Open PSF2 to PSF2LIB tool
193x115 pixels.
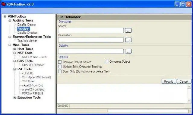click(33, 94)
